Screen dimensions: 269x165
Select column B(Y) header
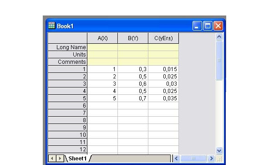pos(133,38)
